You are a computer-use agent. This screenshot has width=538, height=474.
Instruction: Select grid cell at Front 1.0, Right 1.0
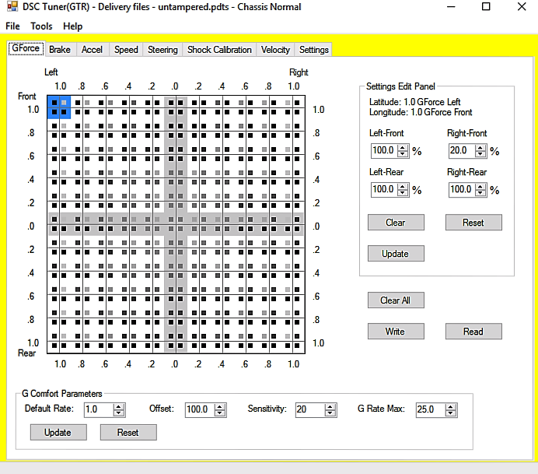[x=292, y=107]
